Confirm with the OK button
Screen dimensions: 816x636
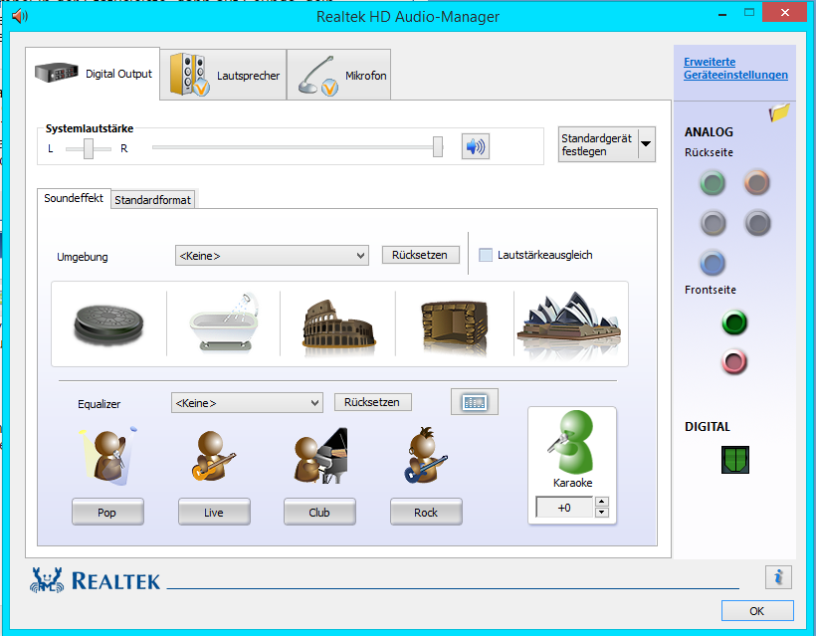757,611
